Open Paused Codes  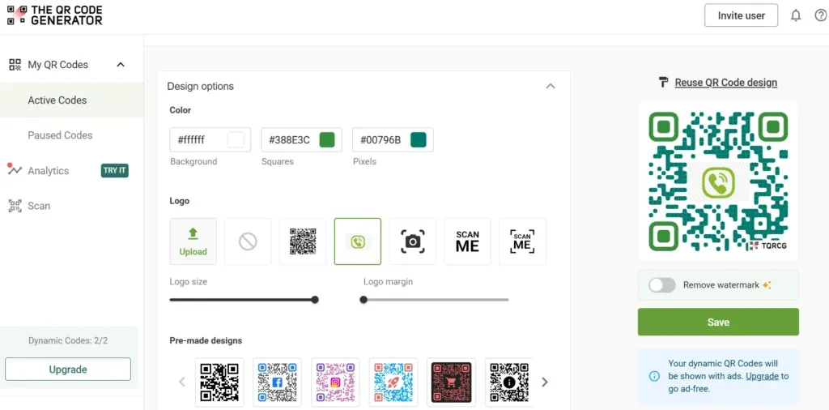[x=60, y=135]
